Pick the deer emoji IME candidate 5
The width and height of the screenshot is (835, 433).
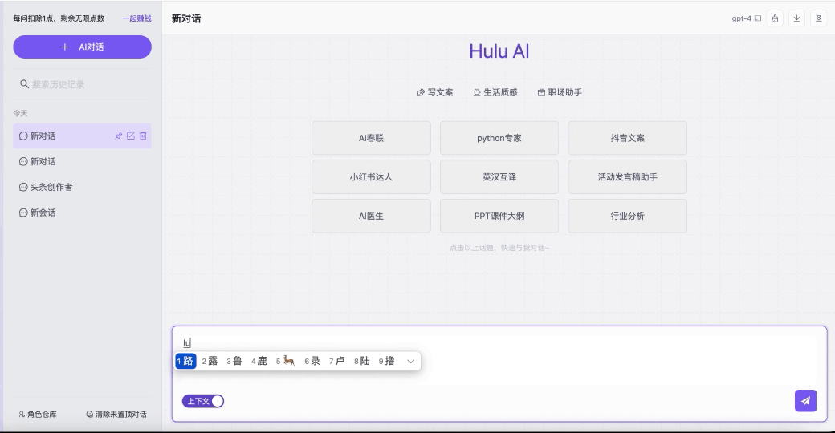(x=286, y=361)
